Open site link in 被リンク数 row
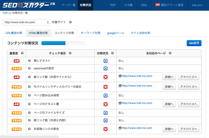 (137, 76)
